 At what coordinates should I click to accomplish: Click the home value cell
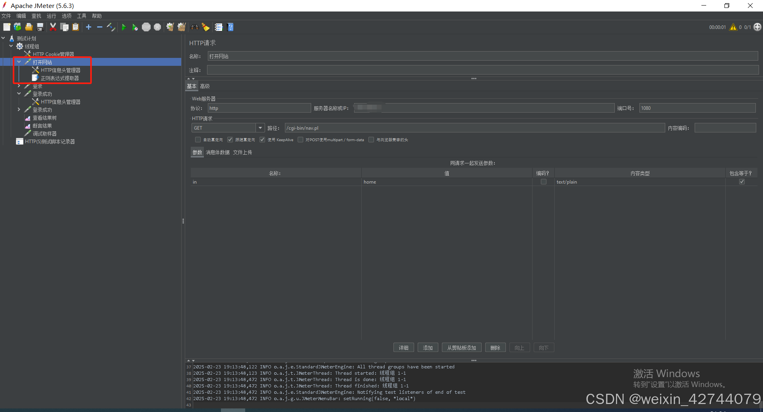pos(447,182)
